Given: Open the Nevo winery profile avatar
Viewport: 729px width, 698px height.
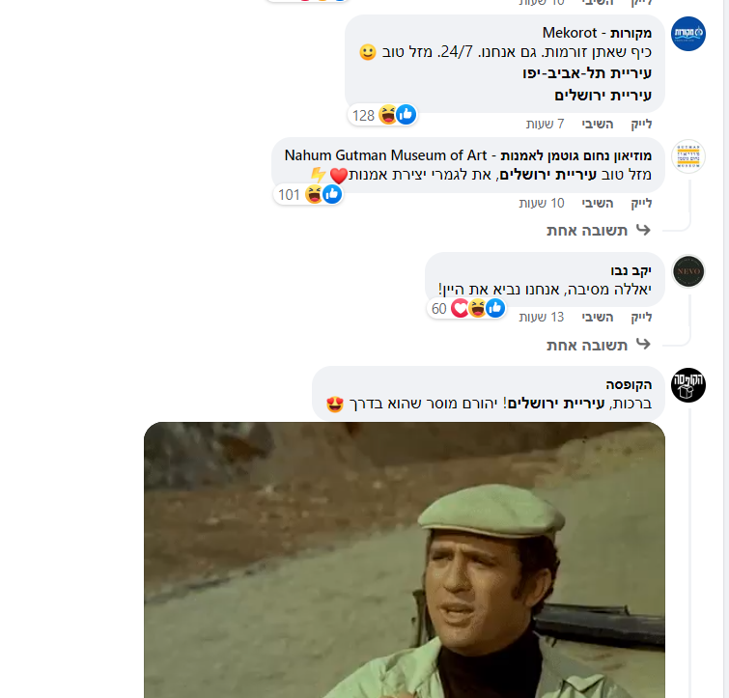Looking at the screenshot, I should (x=688, y=271).
